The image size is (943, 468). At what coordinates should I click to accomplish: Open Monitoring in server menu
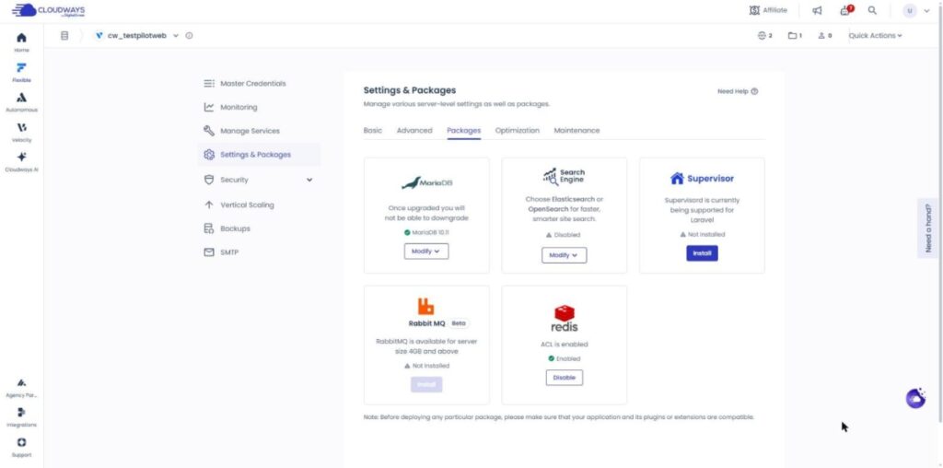(259, 107)
